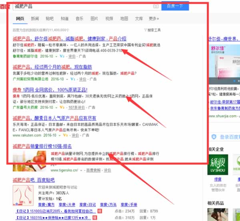
Task: Click the search box containing 减肥产品
Action: tap(87, 6)
